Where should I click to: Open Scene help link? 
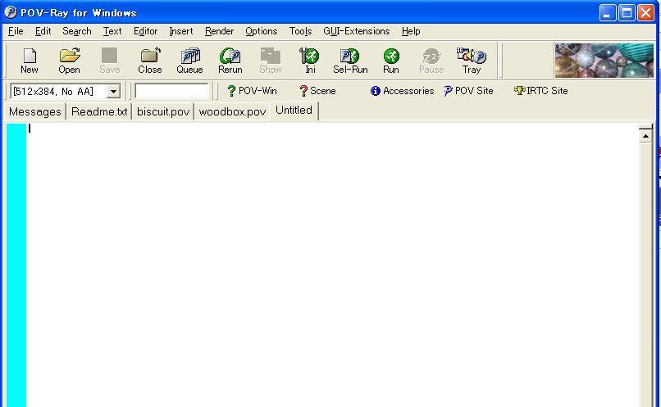pos(317,91)
